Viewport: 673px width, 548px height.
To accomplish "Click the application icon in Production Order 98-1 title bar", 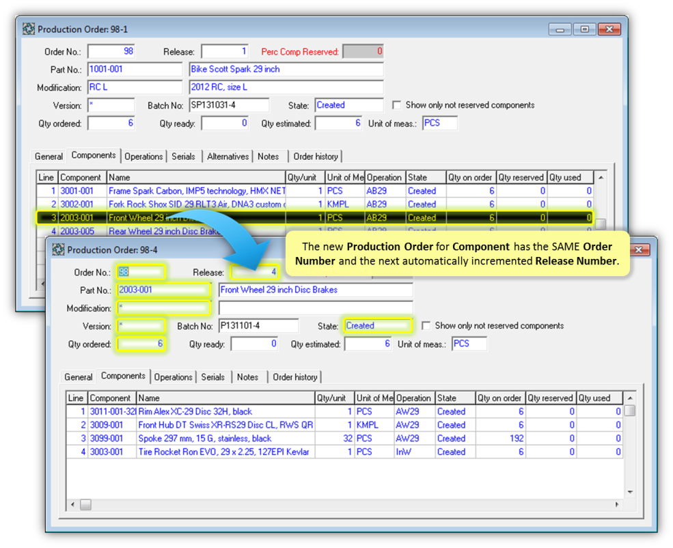I will [28, 29].
